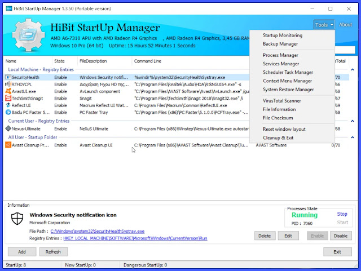The width and height of the screenshot is (361, 271).
Task: Click the Nexus-Ultimate diamond icon
Action: point(8,128)
